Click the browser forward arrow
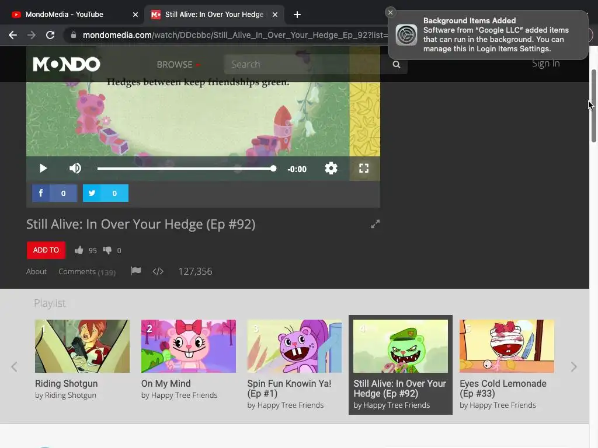 (32, 35)
